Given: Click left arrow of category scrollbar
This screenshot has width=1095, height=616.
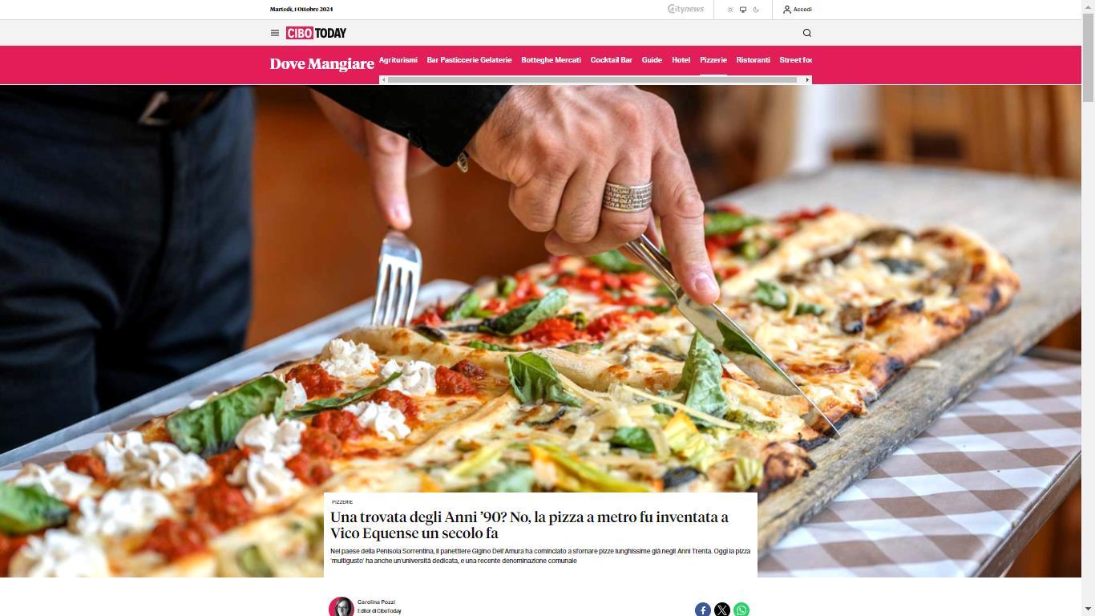Looking at the screenshot, I should click(384, 79).
